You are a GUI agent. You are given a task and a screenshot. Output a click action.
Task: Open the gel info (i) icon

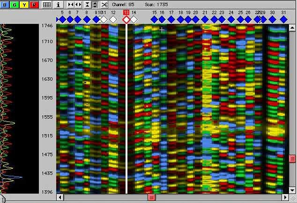coord(59,5)
